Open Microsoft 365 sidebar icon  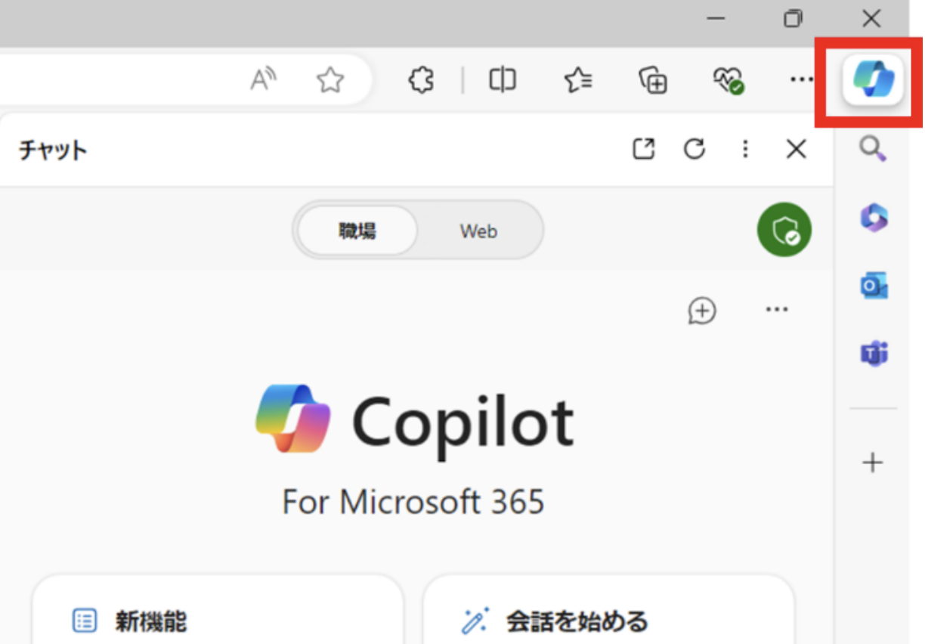click(x=874, y=218)
